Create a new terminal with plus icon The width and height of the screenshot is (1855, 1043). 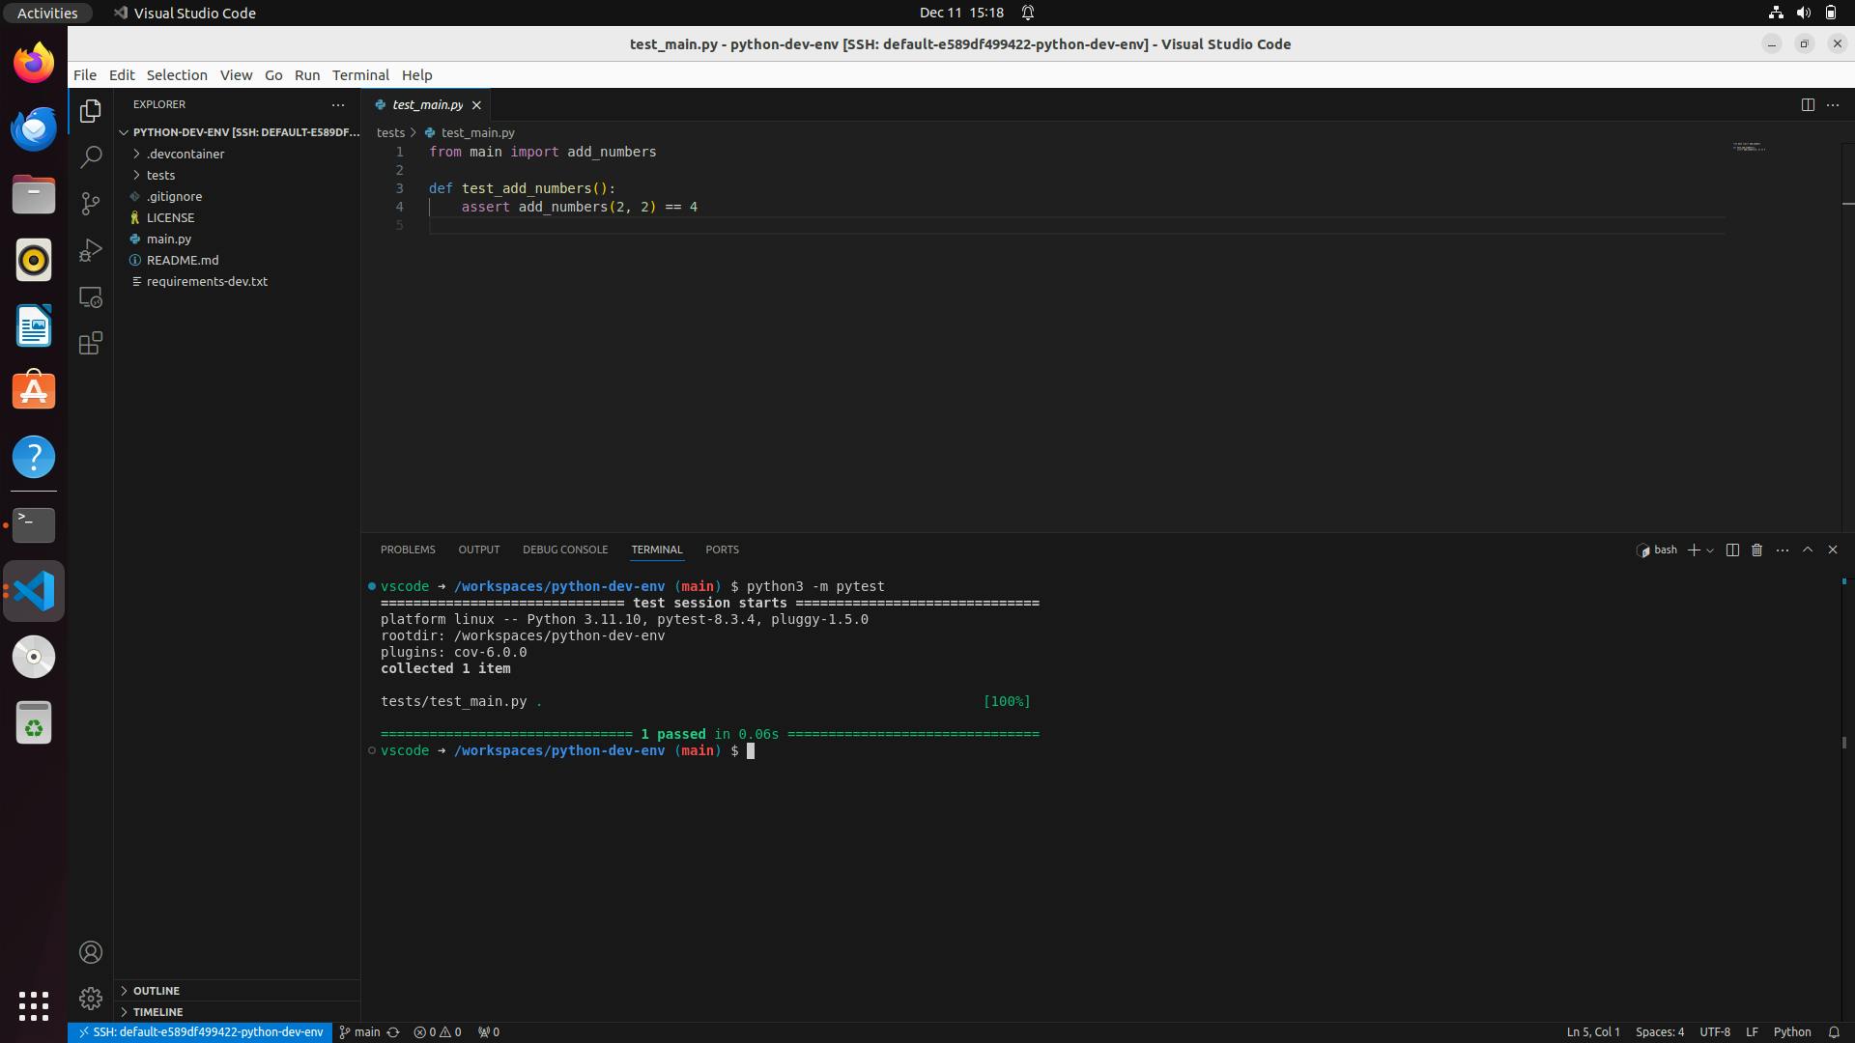point(1693,550)
